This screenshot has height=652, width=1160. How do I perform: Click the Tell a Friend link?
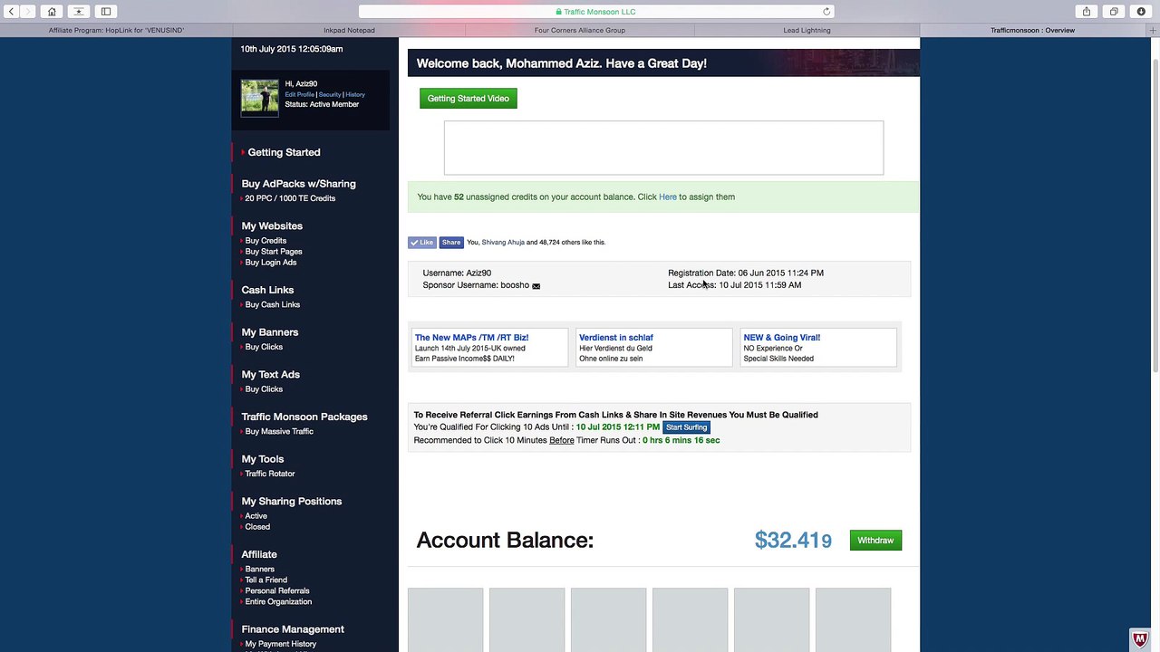tap(266, 580)
